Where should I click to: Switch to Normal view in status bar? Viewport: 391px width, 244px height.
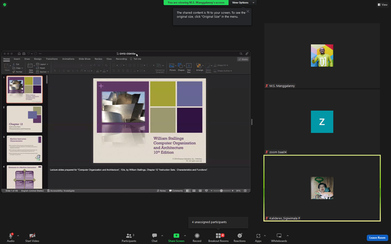(x=188, y=191)
